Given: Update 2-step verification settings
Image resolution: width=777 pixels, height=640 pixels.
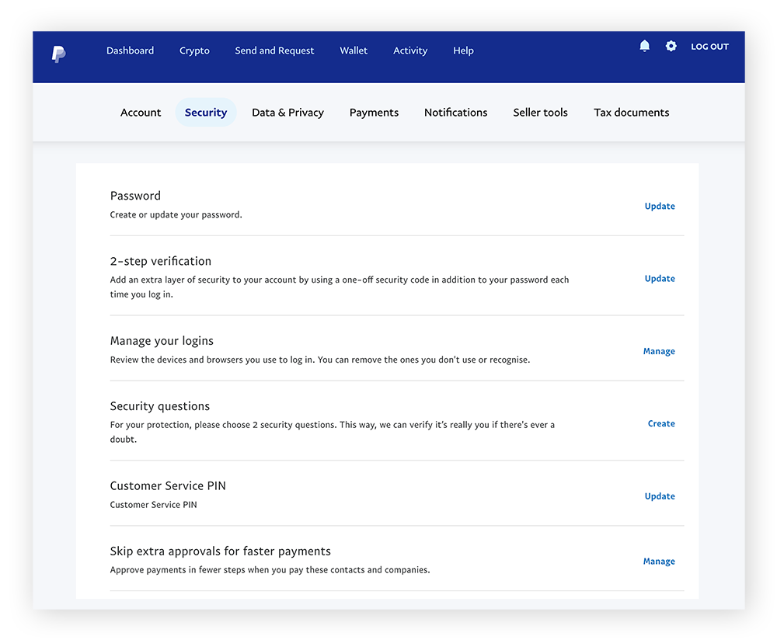Looking at the screenshot, I should pyautogui.click(x=660, y=278).
